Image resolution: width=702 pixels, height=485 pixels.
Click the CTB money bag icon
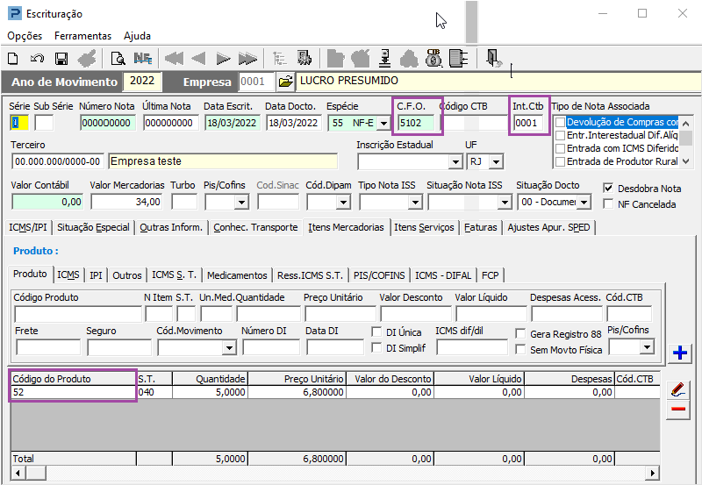(x=433, y=58)
